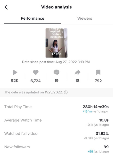
Task: Open the video thumbnail preview
Action: point(56,43)
